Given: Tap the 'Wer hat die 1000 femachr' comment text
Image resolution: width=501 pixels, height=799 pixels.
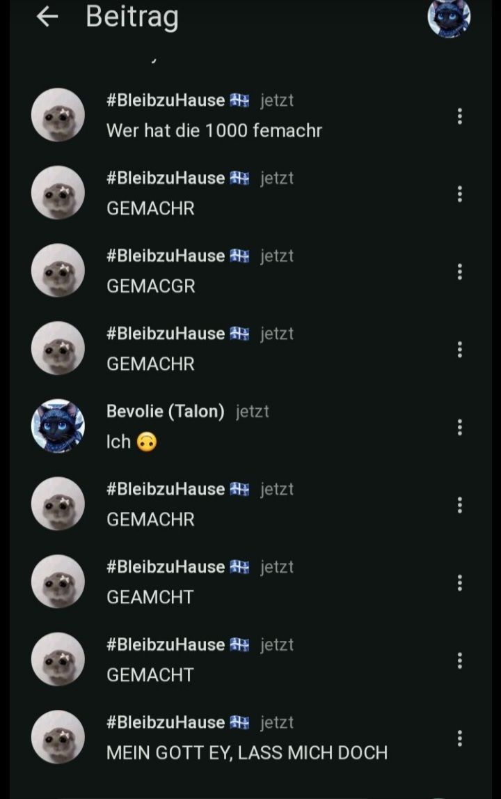Looking at the screenshot, I should tap(214, 130).
